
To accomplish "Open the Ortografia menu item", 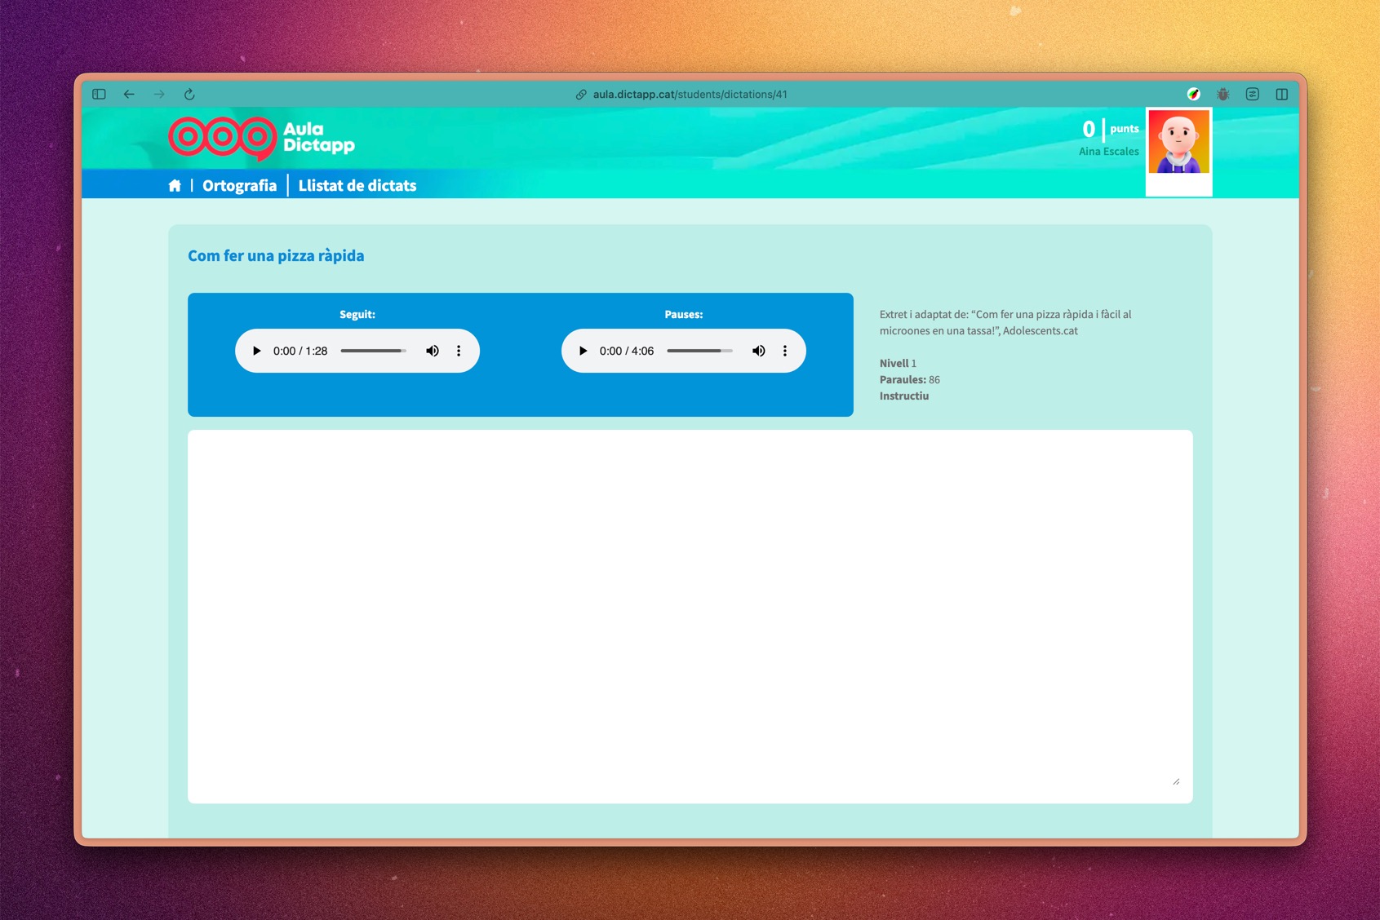I will pyautogui.click(x=239, y=186).
